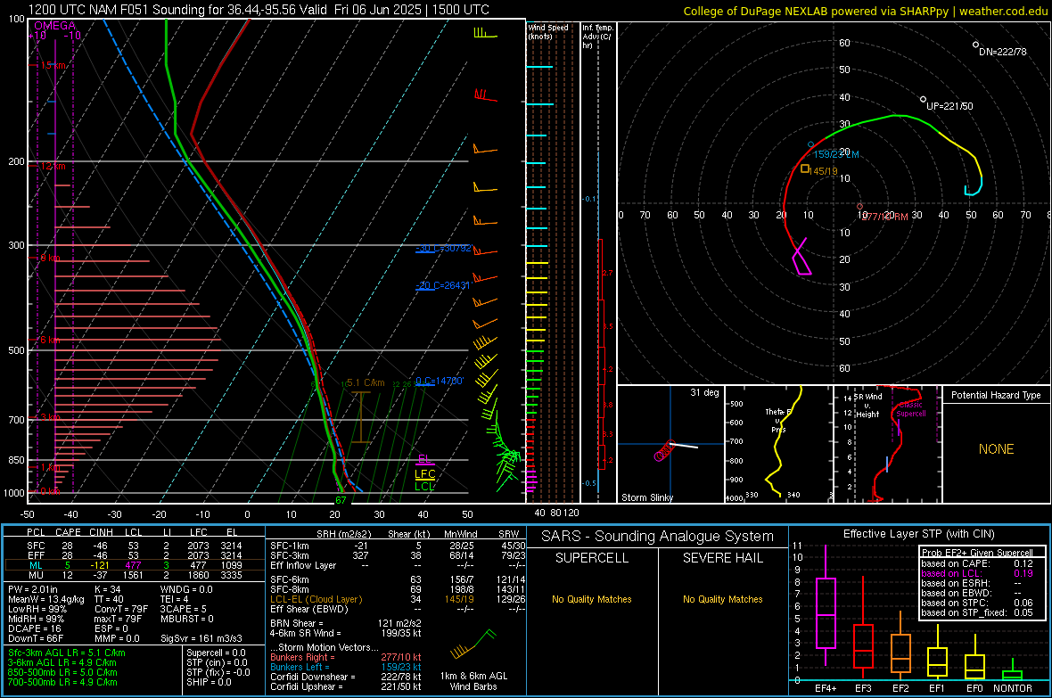
Task: Click the based on LCL: 0.19 line
Action: (976, 573)
